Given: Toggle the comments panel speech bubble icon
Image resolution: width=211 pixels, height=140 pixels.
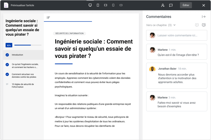Looking at the screenshot, I should click(x=171, y=5).
